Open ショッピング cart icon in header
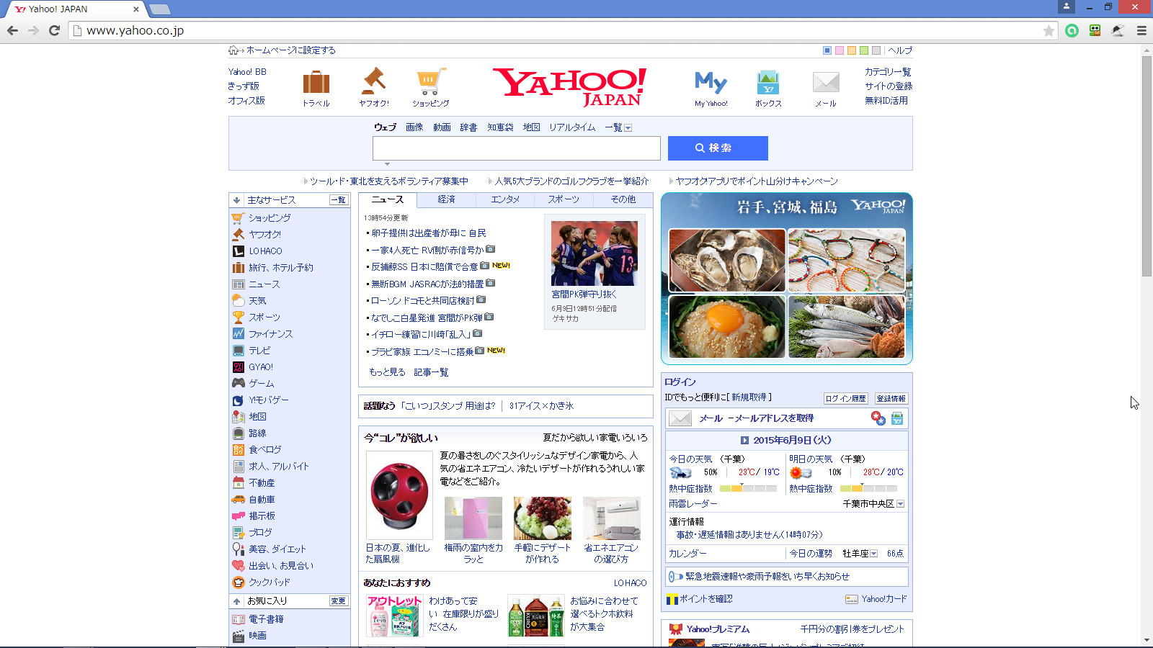This screenshot has height=648, width=1153. 431,81
